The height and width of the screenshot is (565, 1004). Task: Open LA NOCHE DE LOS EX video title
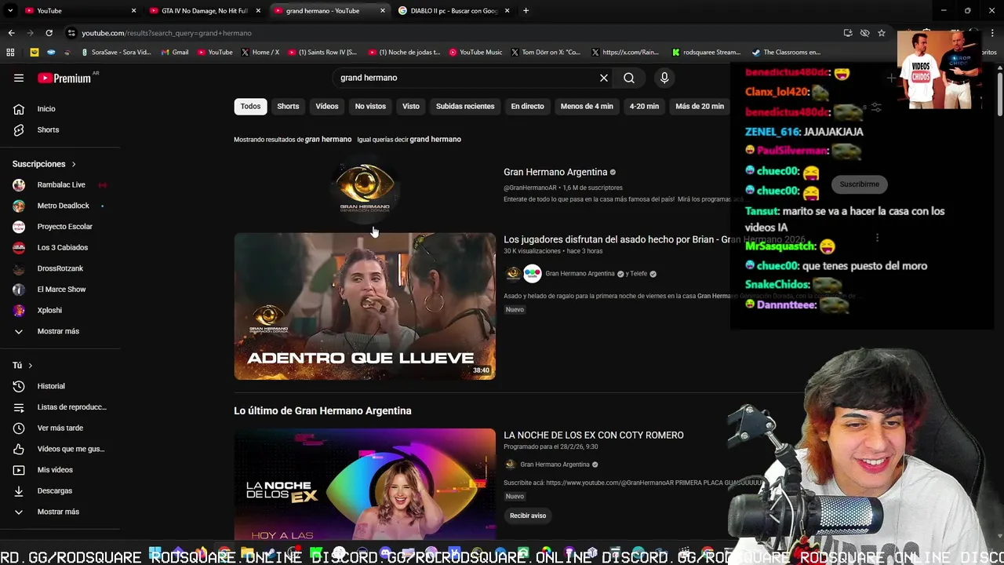tap(594, 435)
